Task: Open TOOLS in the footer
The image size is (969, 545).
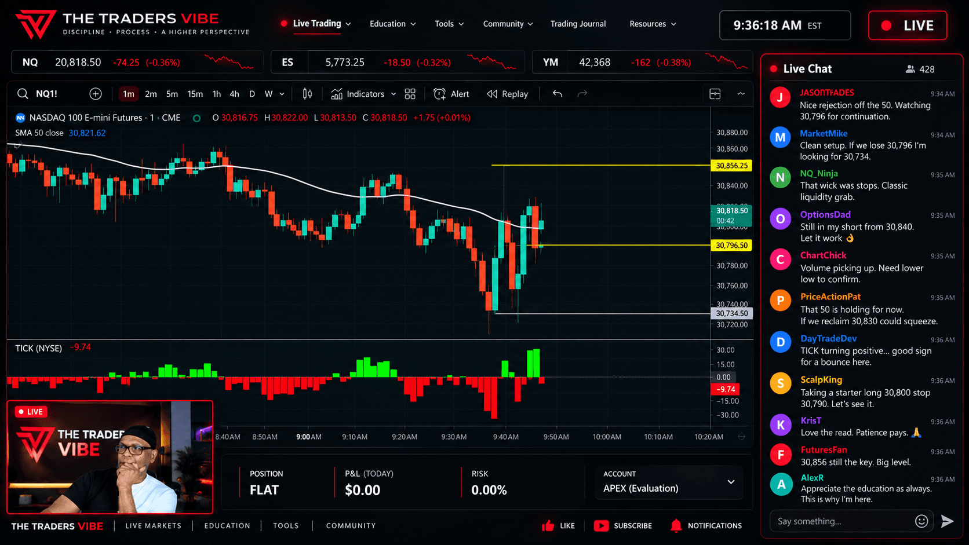Action: click(286, 526)
